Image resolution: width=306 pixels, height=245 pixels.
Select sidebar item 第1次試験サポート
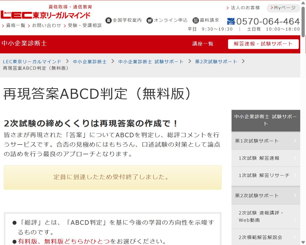pyautogui.click(x=266, y=141)
